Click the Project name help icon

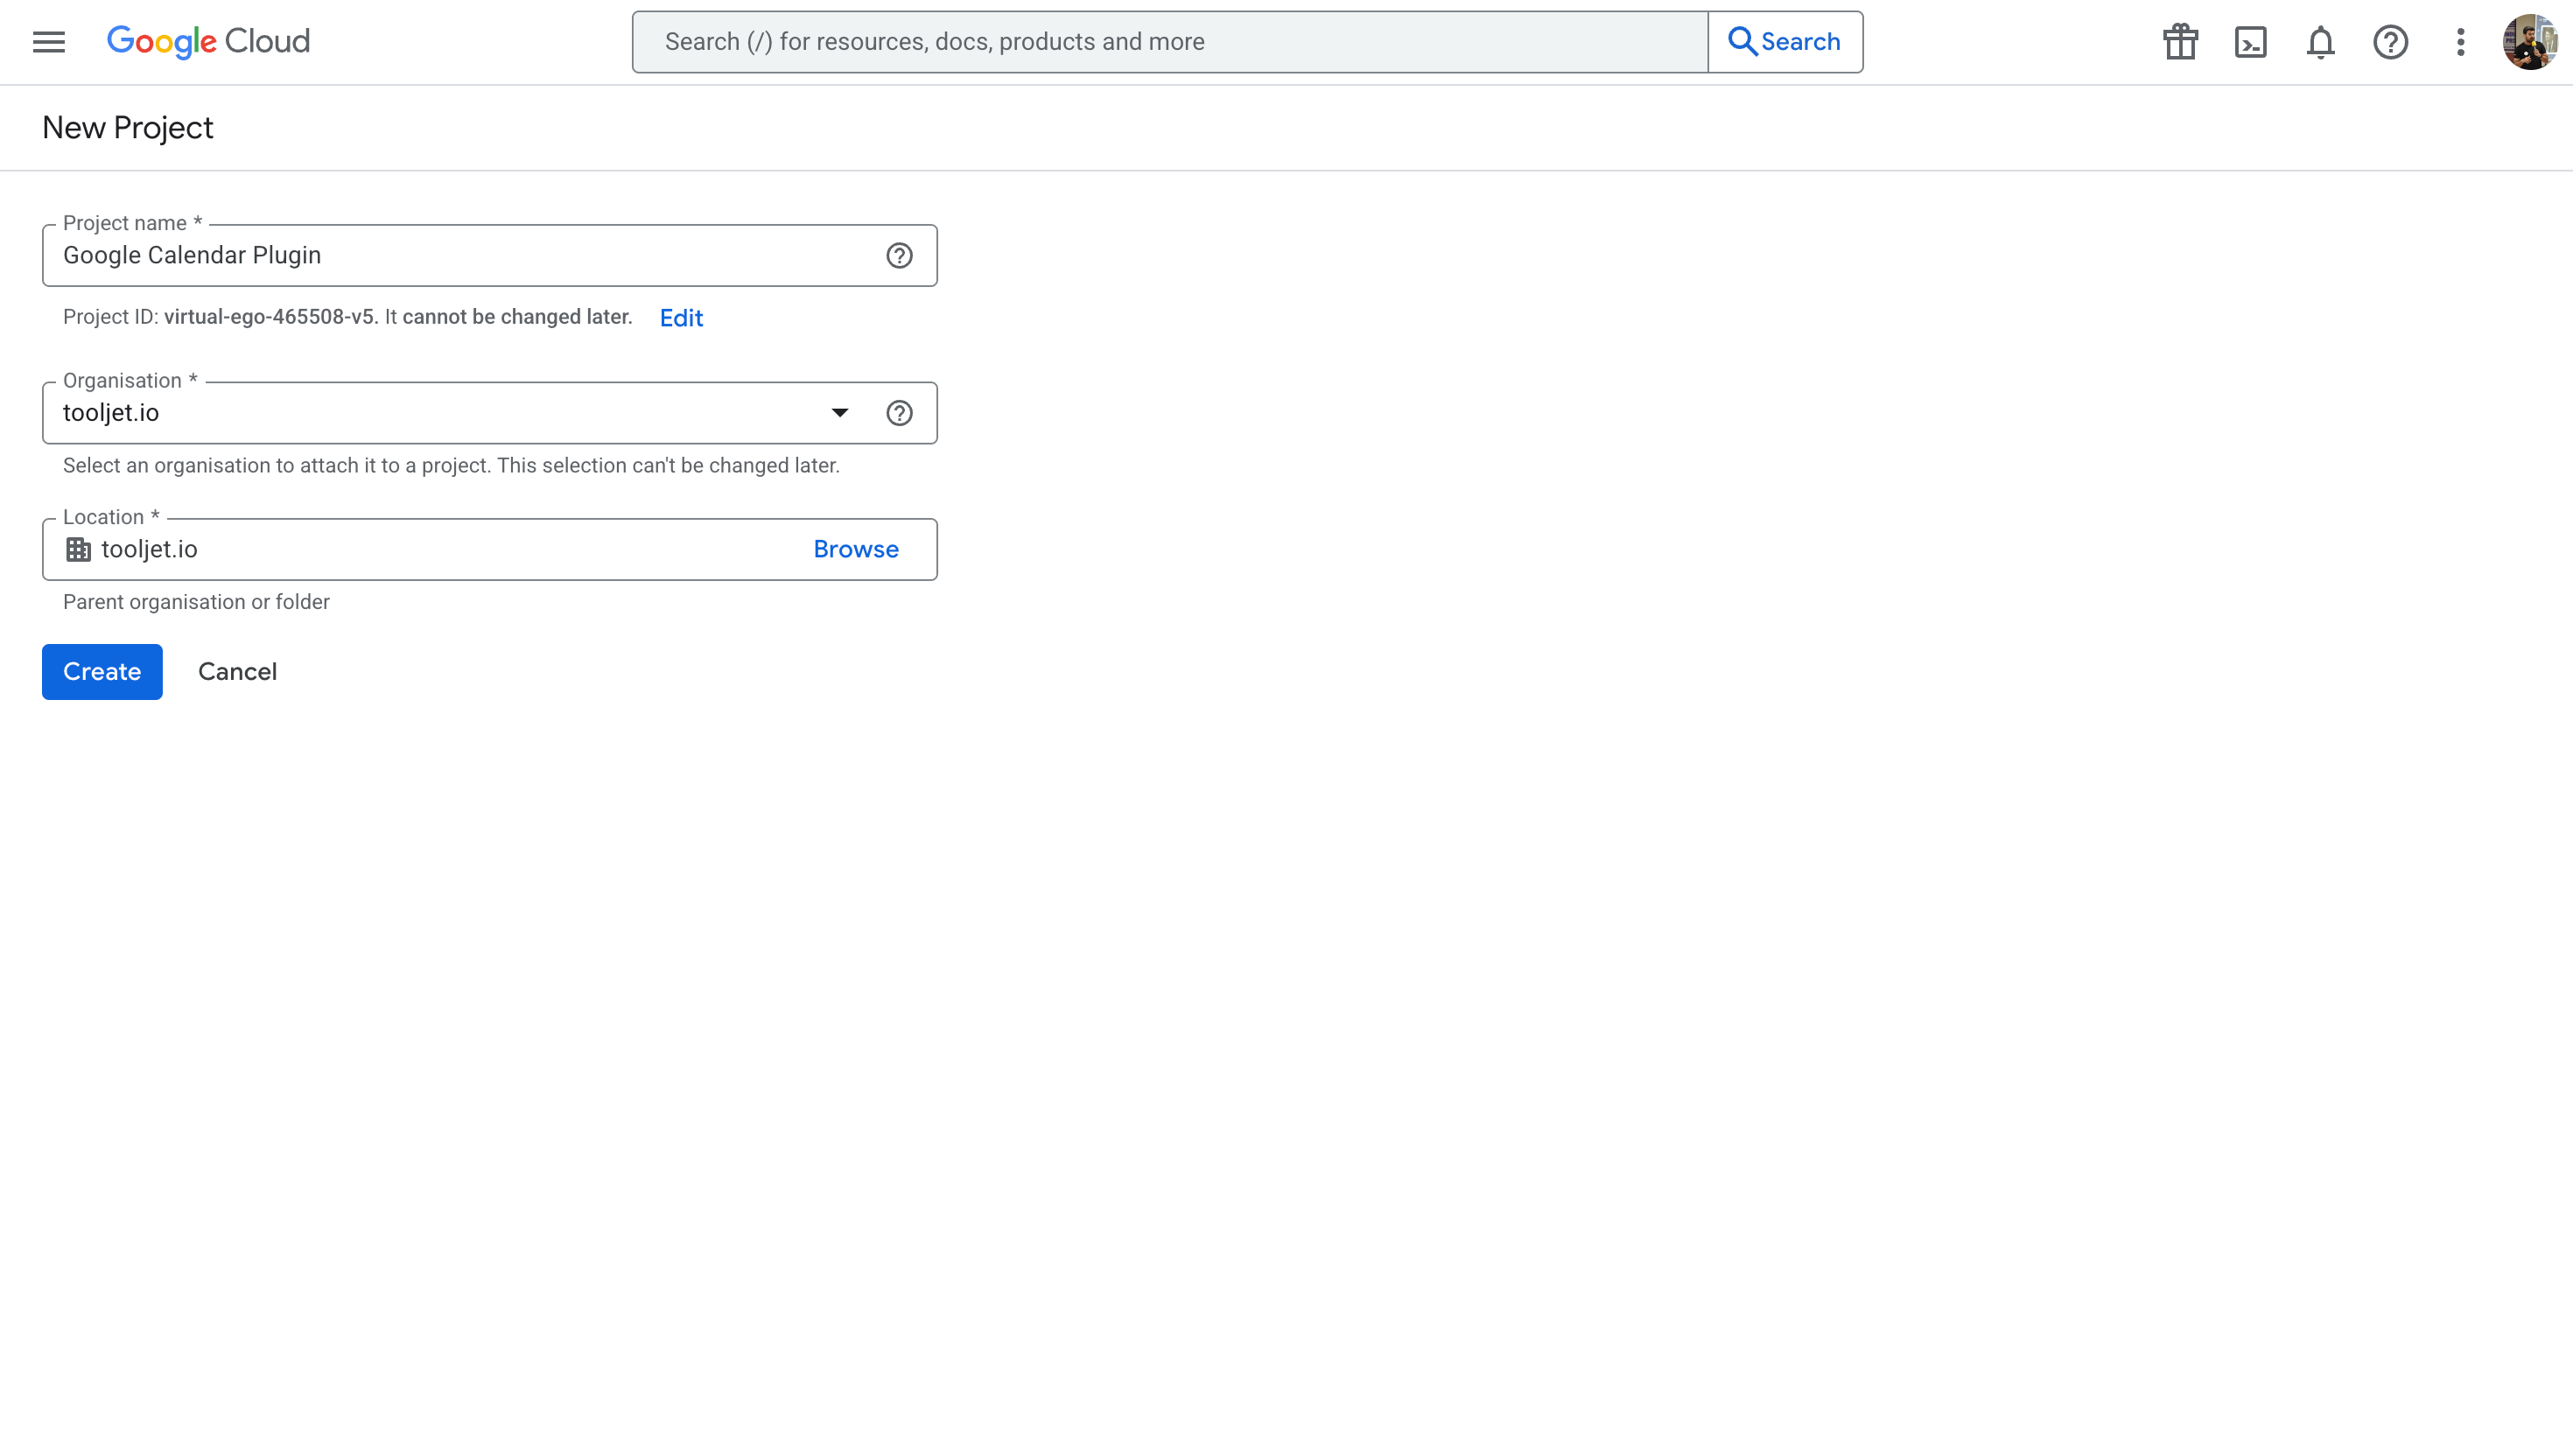tap(899, 256)
